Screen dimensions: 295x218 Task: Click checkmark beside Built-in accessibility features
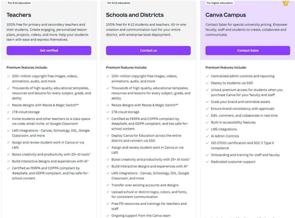[207, 122]
